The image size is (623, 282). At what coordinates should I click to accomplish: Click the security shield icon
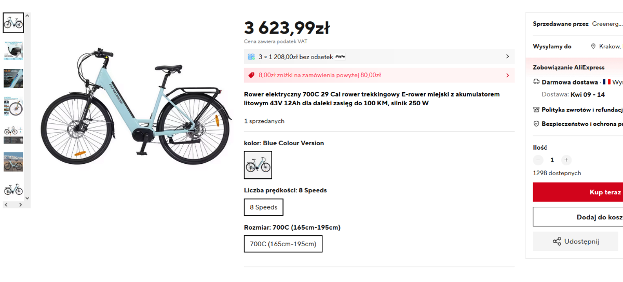point(537,124)
